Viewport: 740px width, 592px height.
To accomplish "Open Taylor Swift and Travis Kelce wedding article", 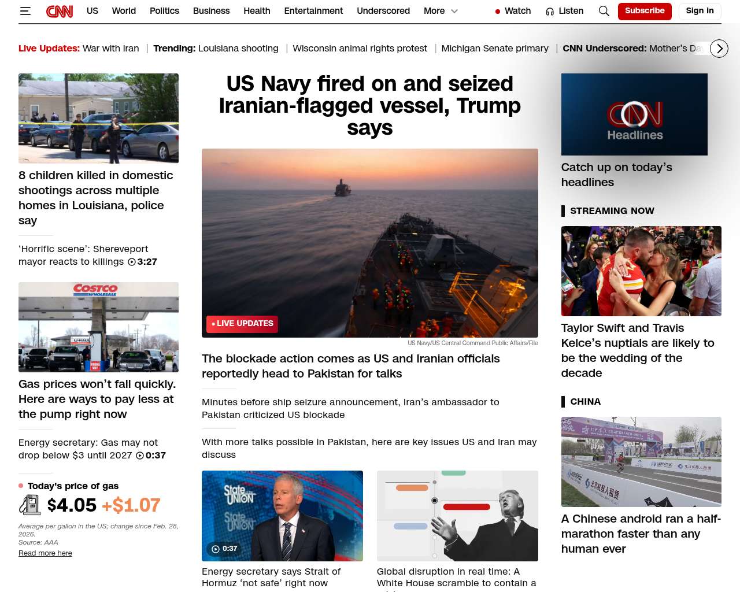I will click(638, 350).
